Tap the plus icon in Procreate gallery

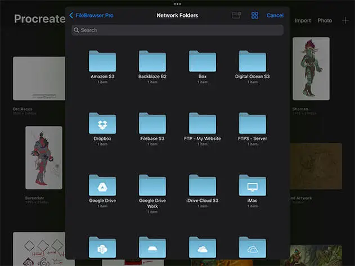tap(345, 21)
